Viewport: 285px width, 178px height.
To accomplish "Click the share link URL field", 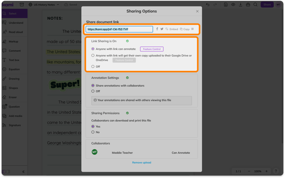I will click(x=119, y=29).
